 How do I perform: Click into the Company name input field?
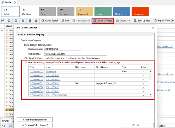(63, 49)
